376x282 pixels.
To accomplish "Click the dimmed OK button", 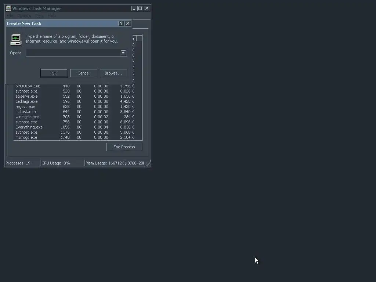I will point(54,73).
